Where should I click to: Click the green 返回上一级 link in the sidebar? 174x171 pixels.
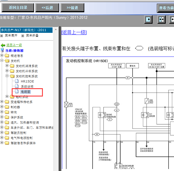pyautogui.click(x=14, y=45)
